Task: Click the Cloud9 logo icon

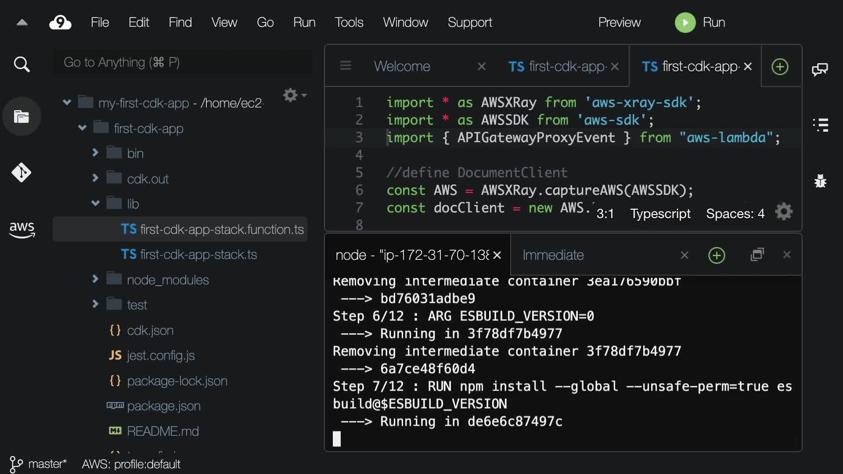Action: tap(60, 22)
